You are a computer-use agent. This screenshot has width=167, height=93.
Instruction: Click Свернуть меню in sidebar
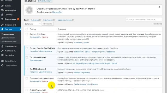(10, 65)
